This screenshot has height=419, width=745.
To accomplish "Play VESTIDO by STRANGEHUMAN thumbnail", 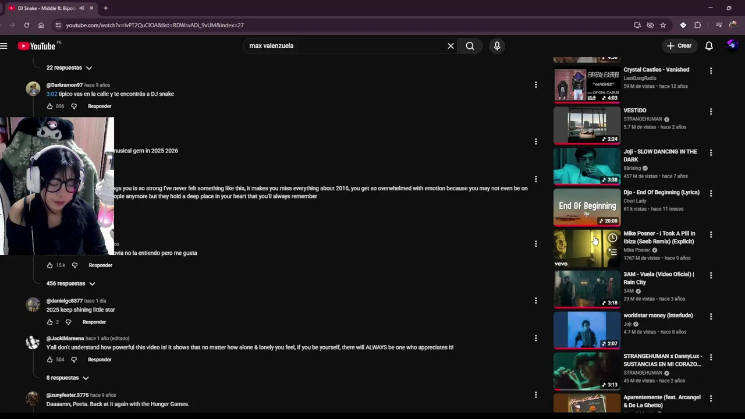I will point(587,125).
